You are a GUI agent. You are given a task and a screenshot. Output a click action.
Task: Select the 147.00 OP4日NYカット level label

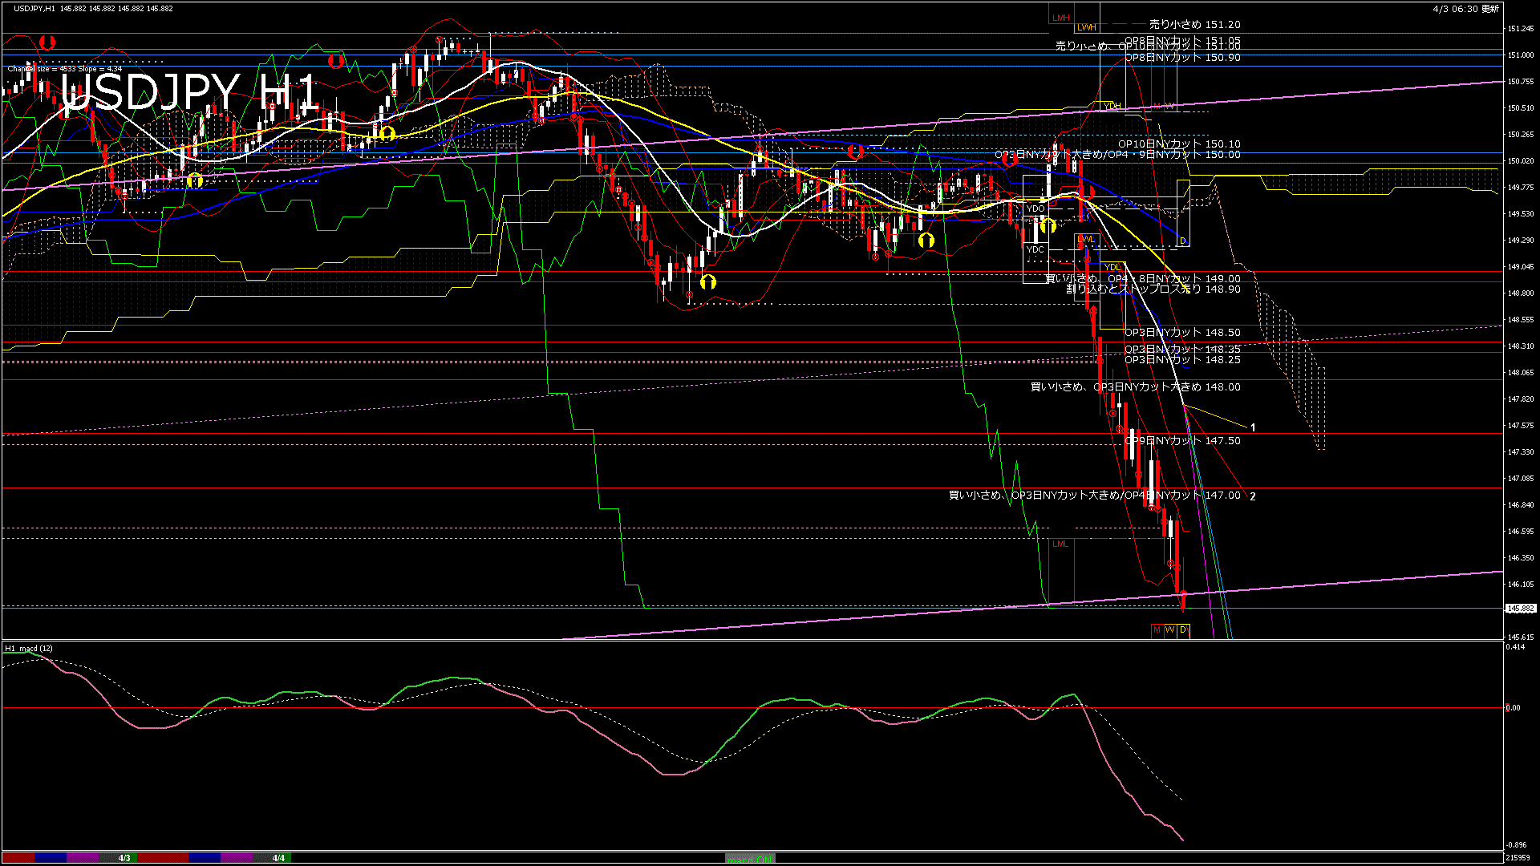[1094, 496]
